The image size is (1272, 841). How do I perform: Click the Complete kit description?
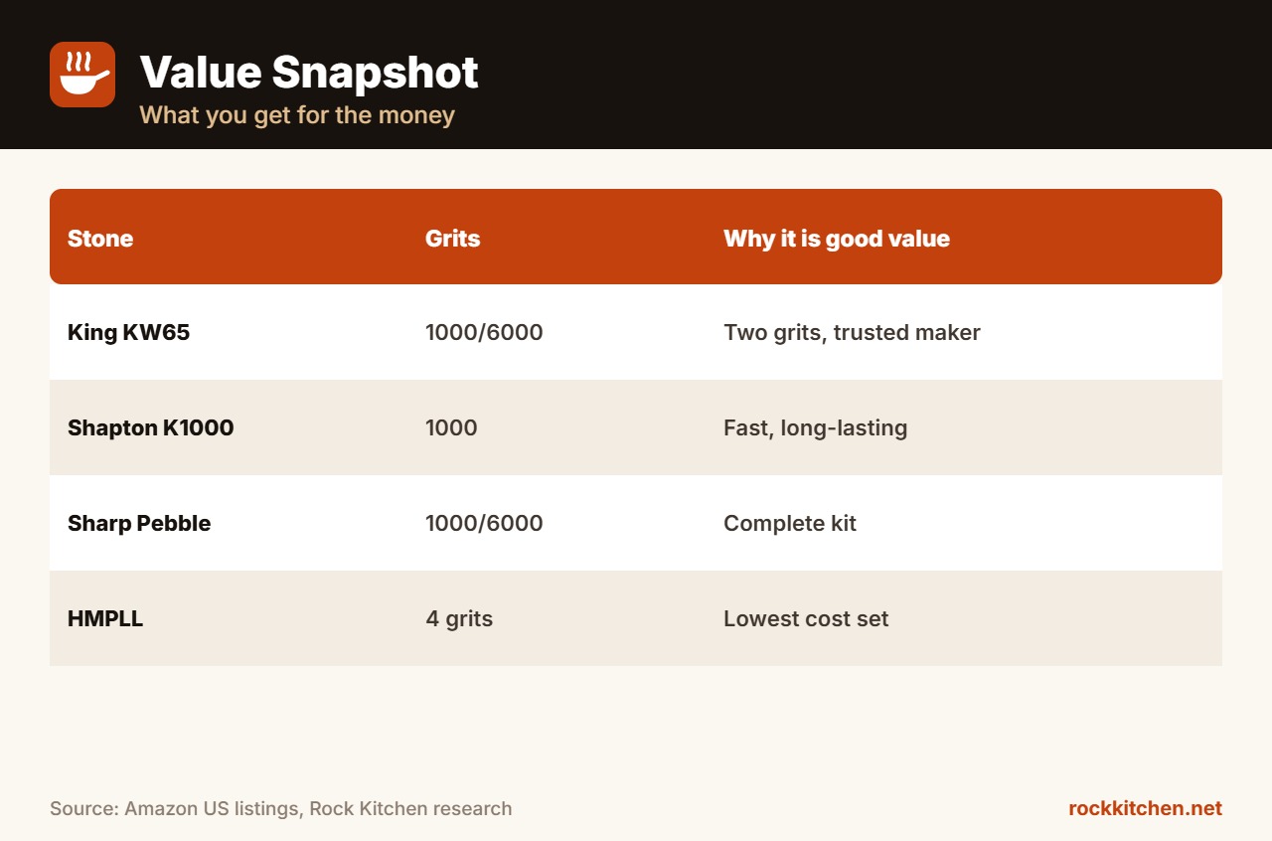[790, 523]
